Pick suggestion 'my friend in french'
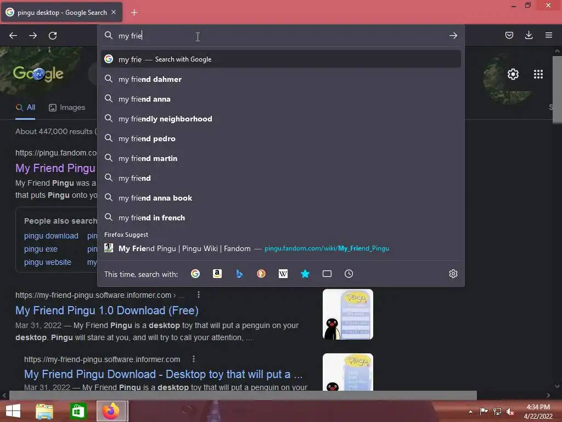 pyautogui.click(x=281, y=218)
